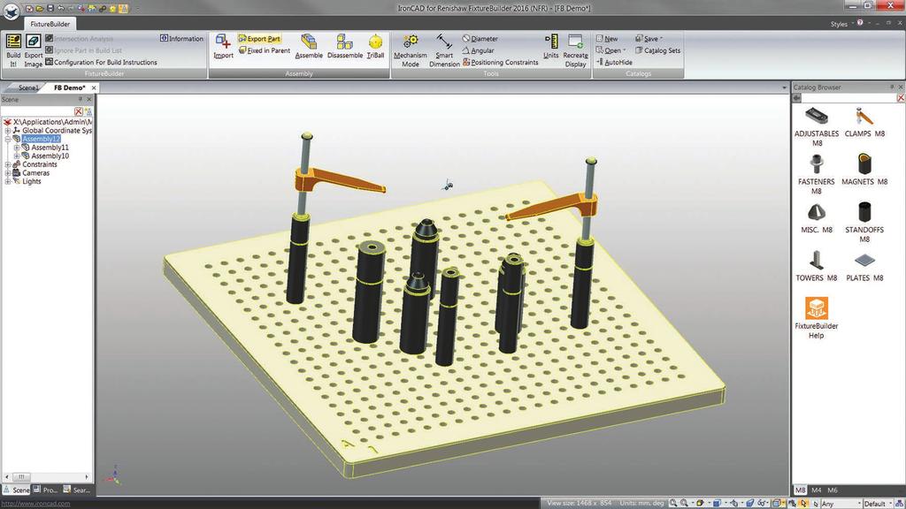The width and height of the screenshot is (906, 509).
Task: Switch to the Scene1 document tab
Action: pos(27,87)
